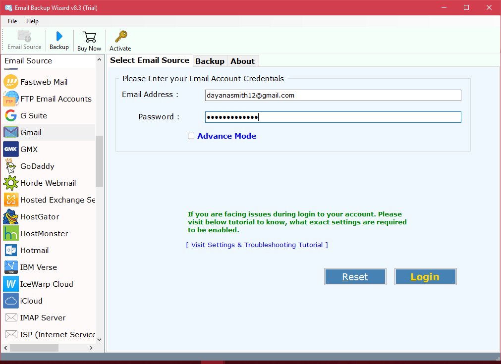Click the vertical scrollbar thumb in source list
The height and width of the screenshot is (364, 501).
[100, 161]
